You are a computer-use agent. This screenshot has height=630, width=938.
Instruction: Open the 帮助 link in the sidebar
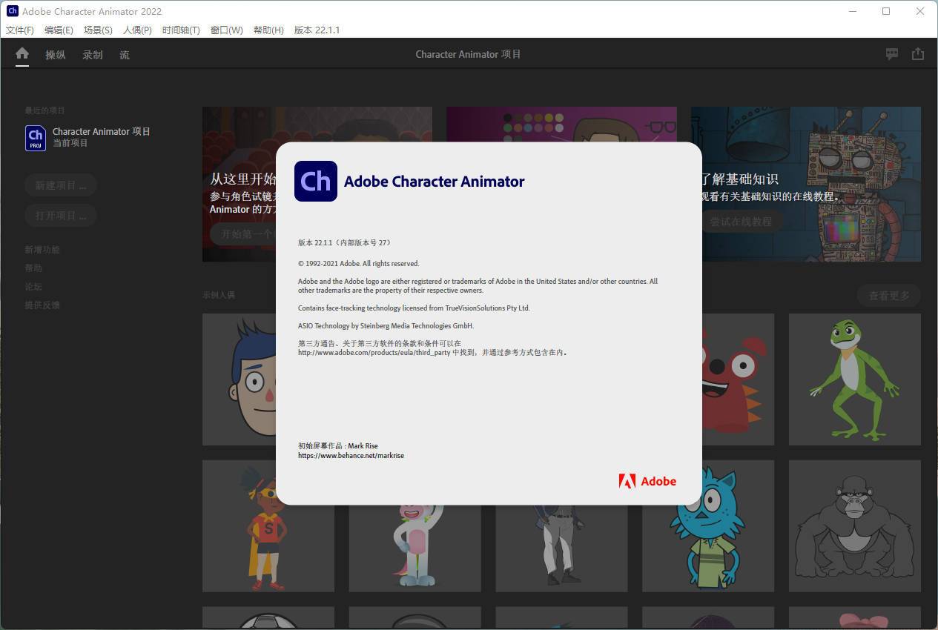(x=33, y=268)
